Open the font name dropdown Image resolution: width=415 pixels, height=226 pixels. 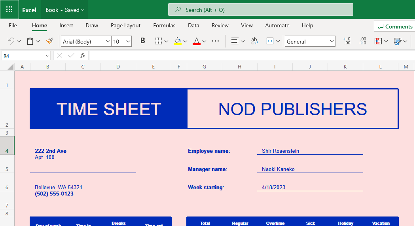point(108,41)
